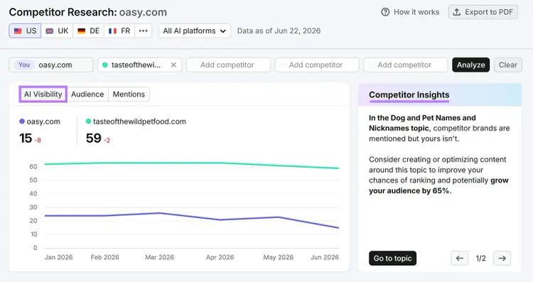Viewport: 533px width, 282px height.
Task: Go to next insight with right arrow
Action: click(x=502, y=259)
